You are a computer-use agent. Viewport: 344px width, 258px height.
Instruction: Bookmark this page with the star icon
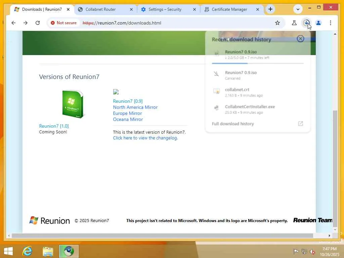277,23
